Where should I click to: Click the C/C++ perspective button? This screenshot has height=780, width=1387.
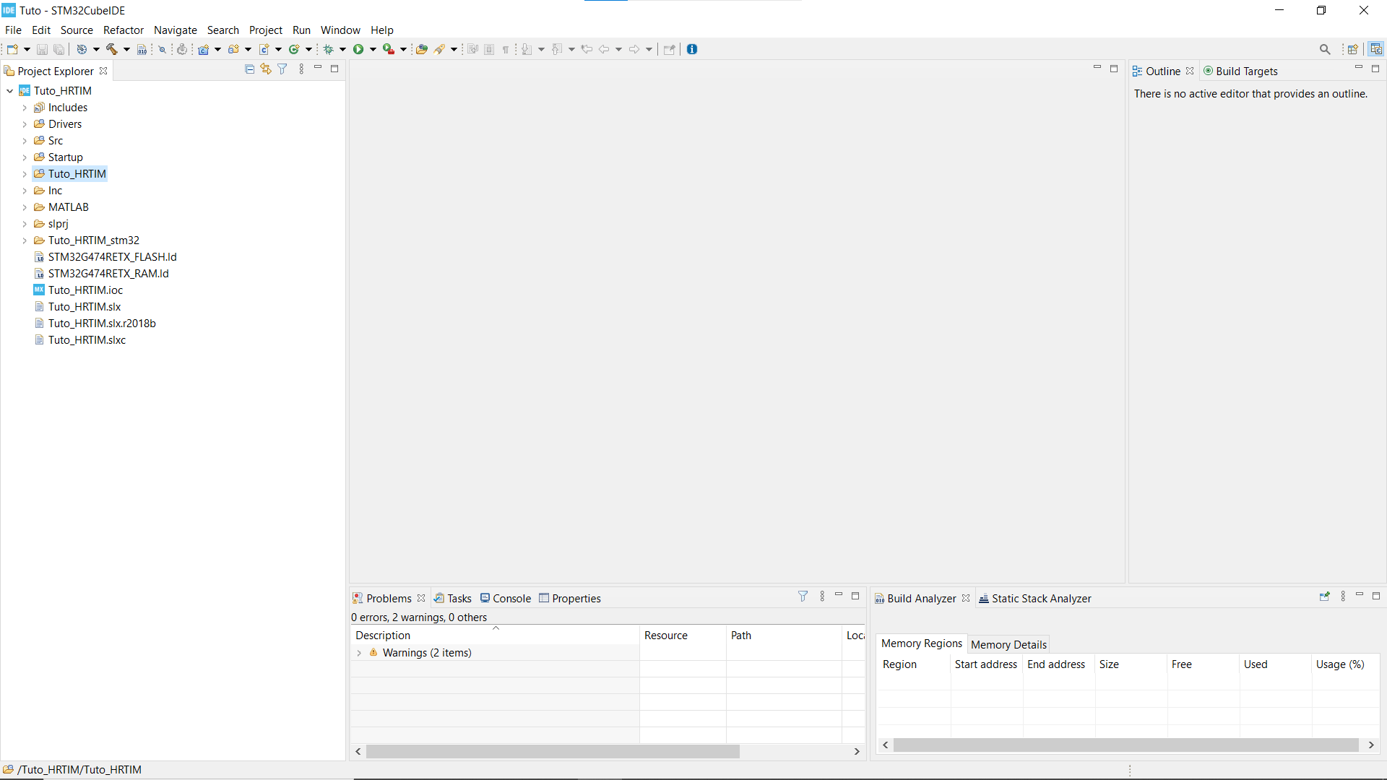[x=1376, y=49]
